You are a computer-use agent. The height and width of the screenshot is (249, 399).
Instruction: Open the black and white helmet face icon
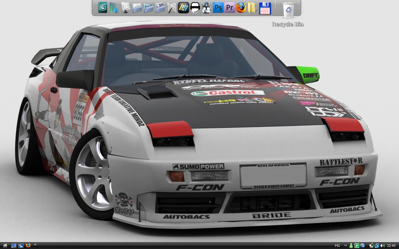pyautogui.click(x=195, y=7)
